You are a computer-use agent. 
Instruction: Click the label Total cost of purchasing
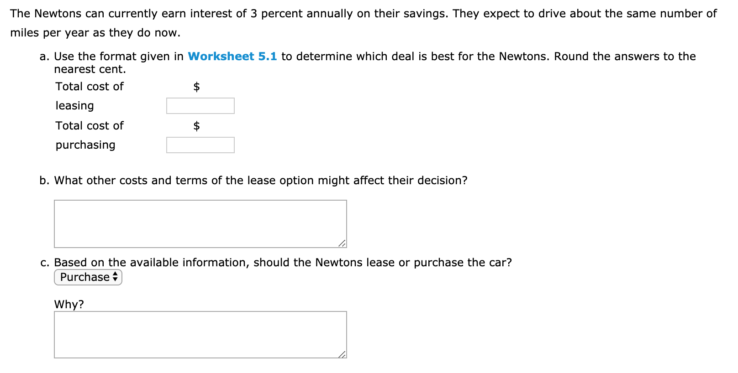coord(89,135)
